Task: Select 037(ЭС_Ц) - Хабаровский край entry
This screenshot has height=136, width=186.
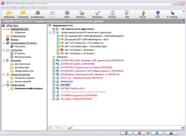Action: point(82,78)
